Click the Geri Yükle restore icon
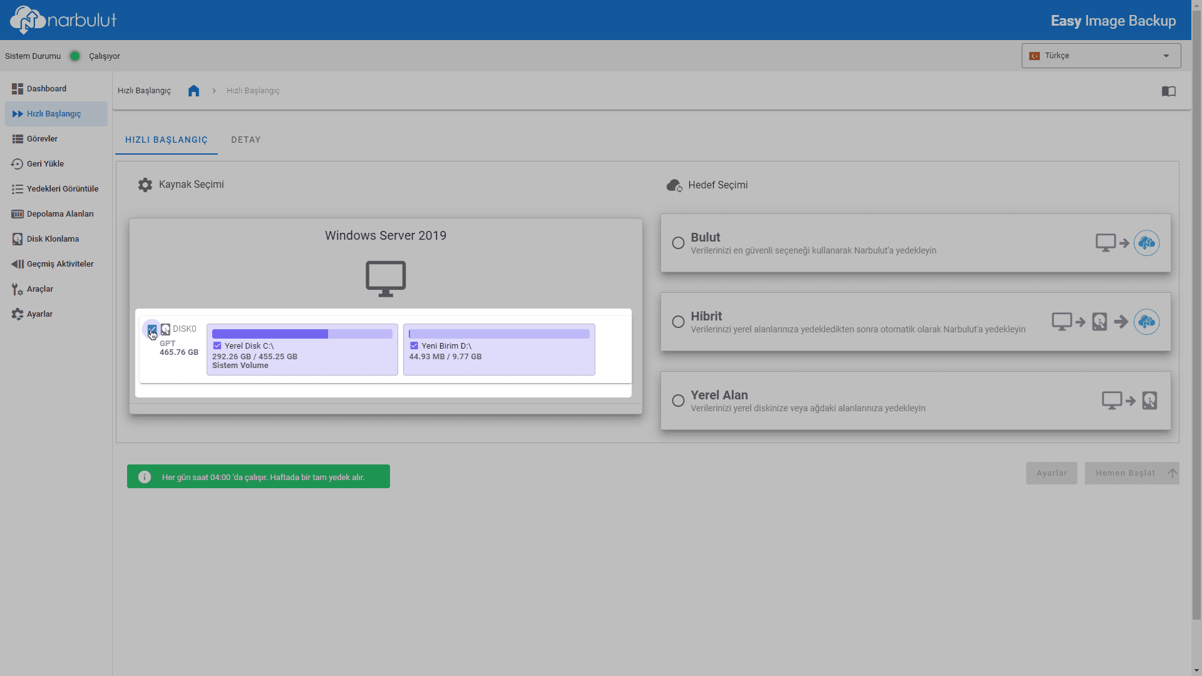 coord(18,164)
